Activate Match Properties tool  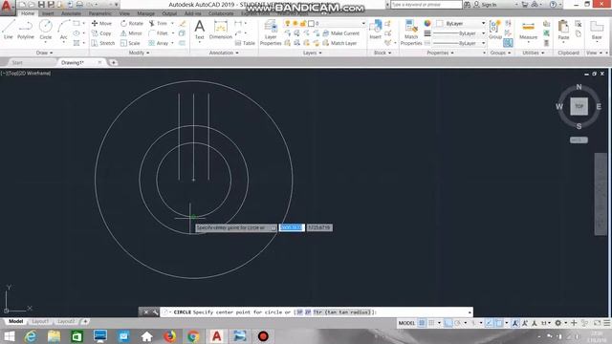coord(411,32)
